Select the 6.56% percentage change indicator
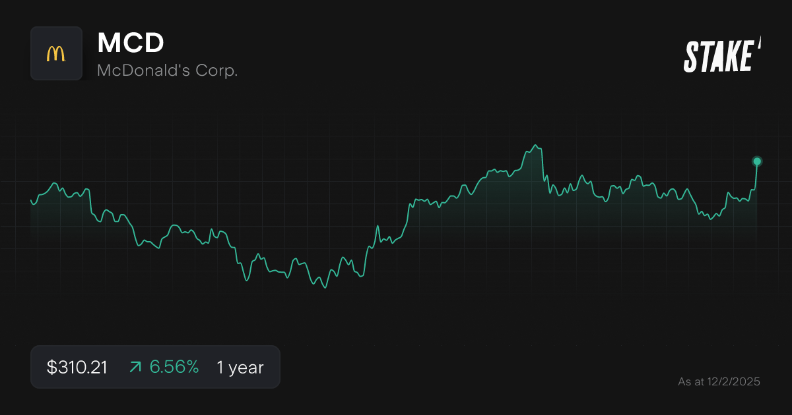 [x=174, y=367]
